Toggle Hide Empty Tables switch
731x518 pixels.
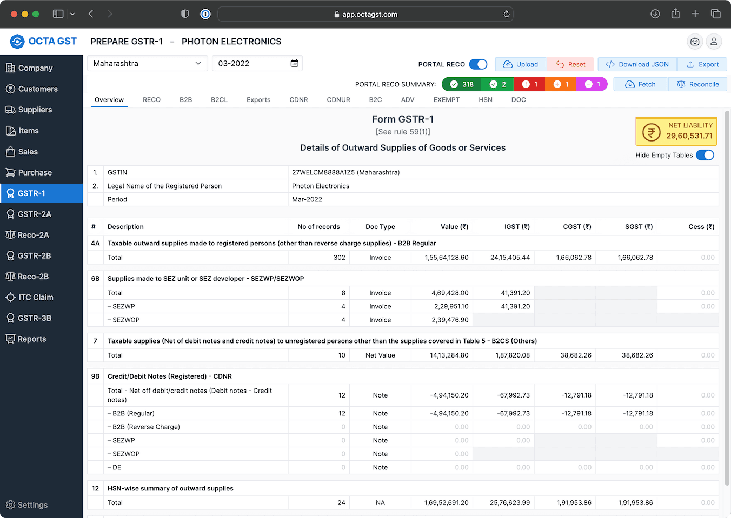pyautogui.click(x=705, y=155)
